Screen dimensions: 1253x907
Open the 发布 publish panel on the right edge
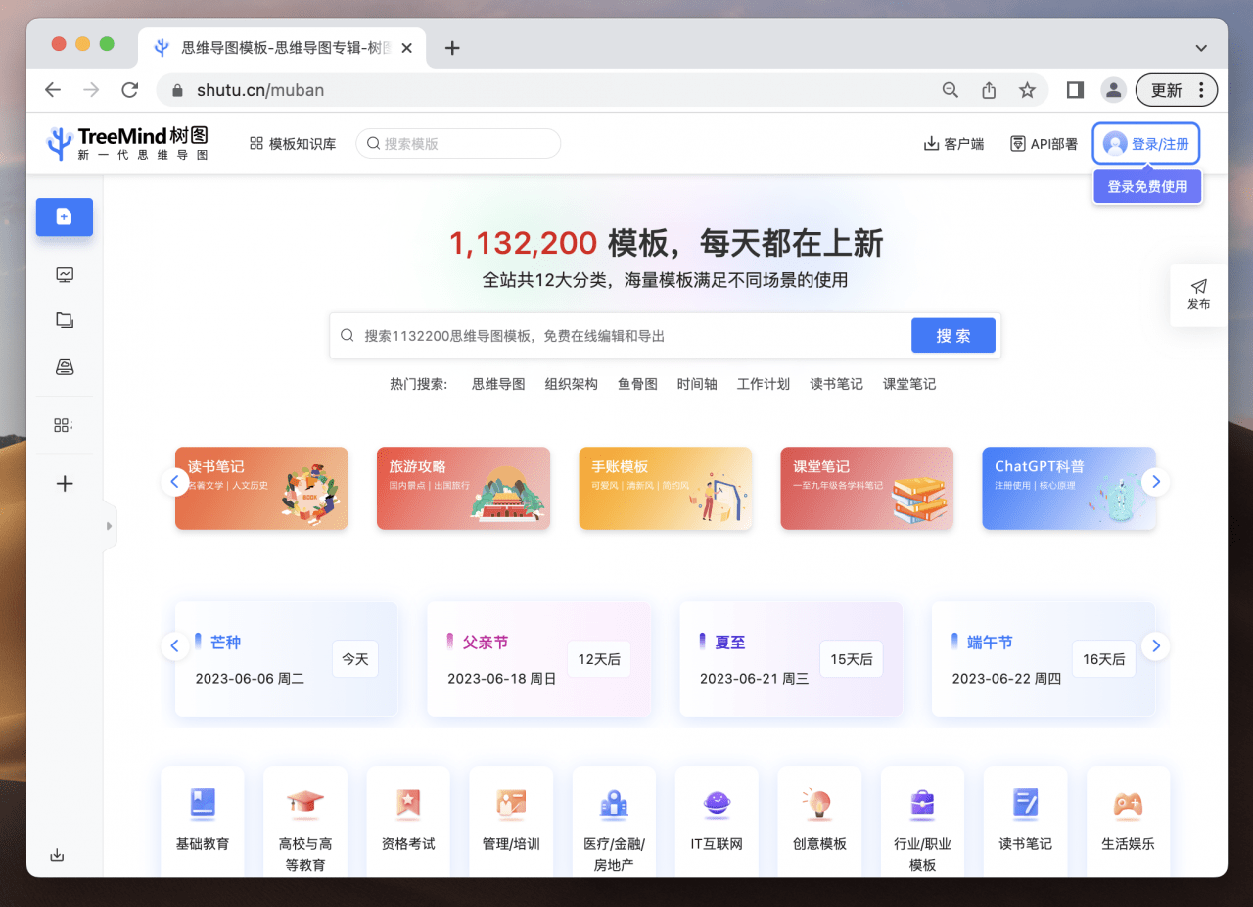click(x=1198, y=295)
